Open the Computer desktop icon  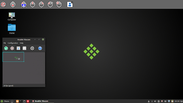[x=12, y=17]
